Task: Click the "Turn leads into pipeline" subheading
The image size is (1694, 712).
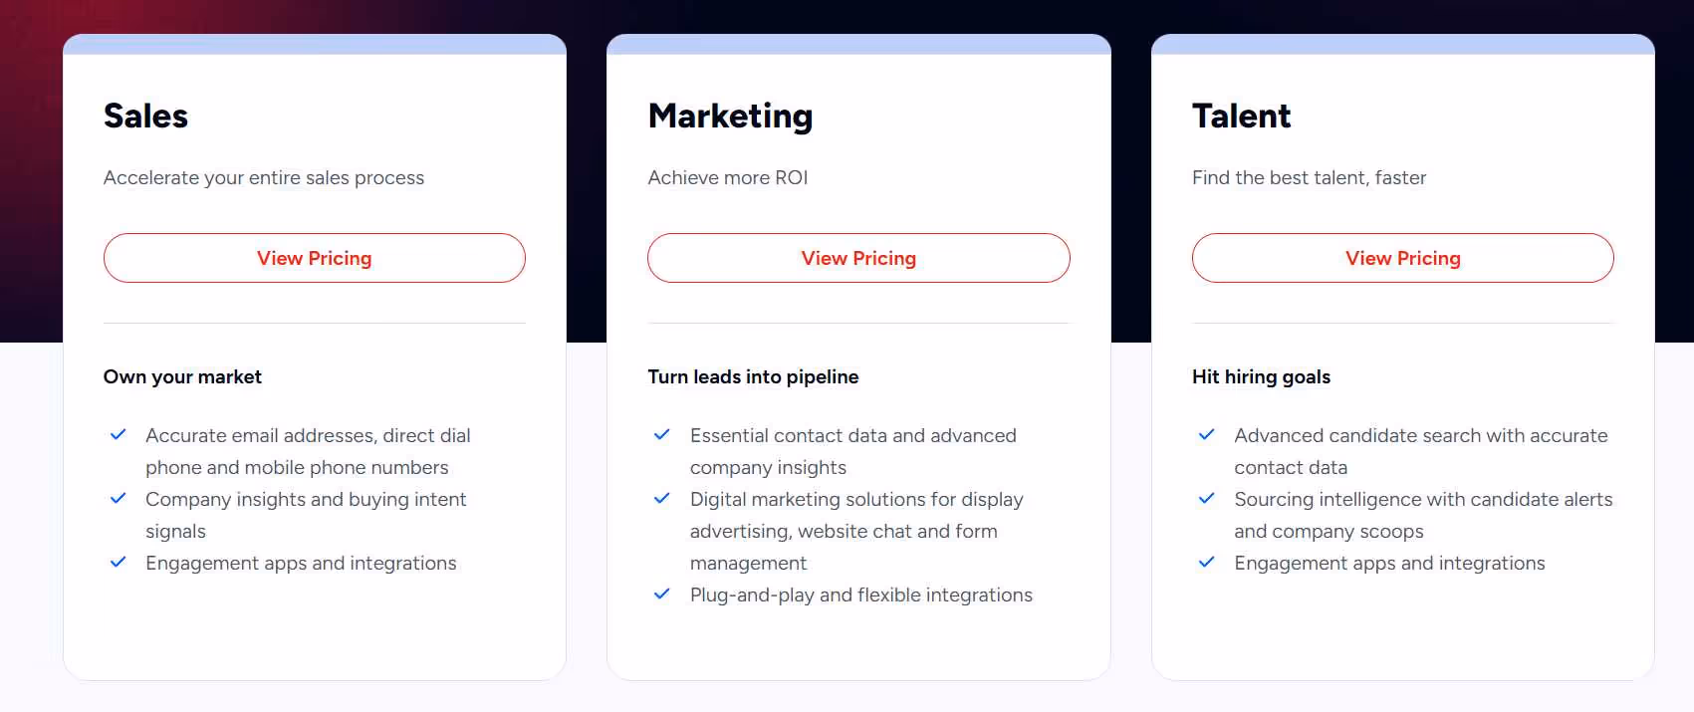Action: [753, 376]
